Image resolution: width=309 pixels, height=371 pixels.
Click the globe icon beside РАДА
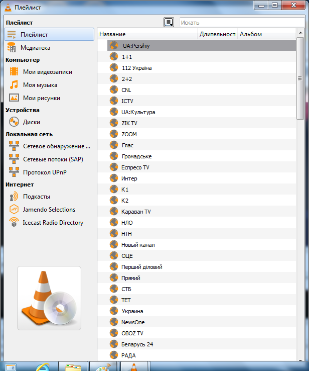[x=114, y=355]
